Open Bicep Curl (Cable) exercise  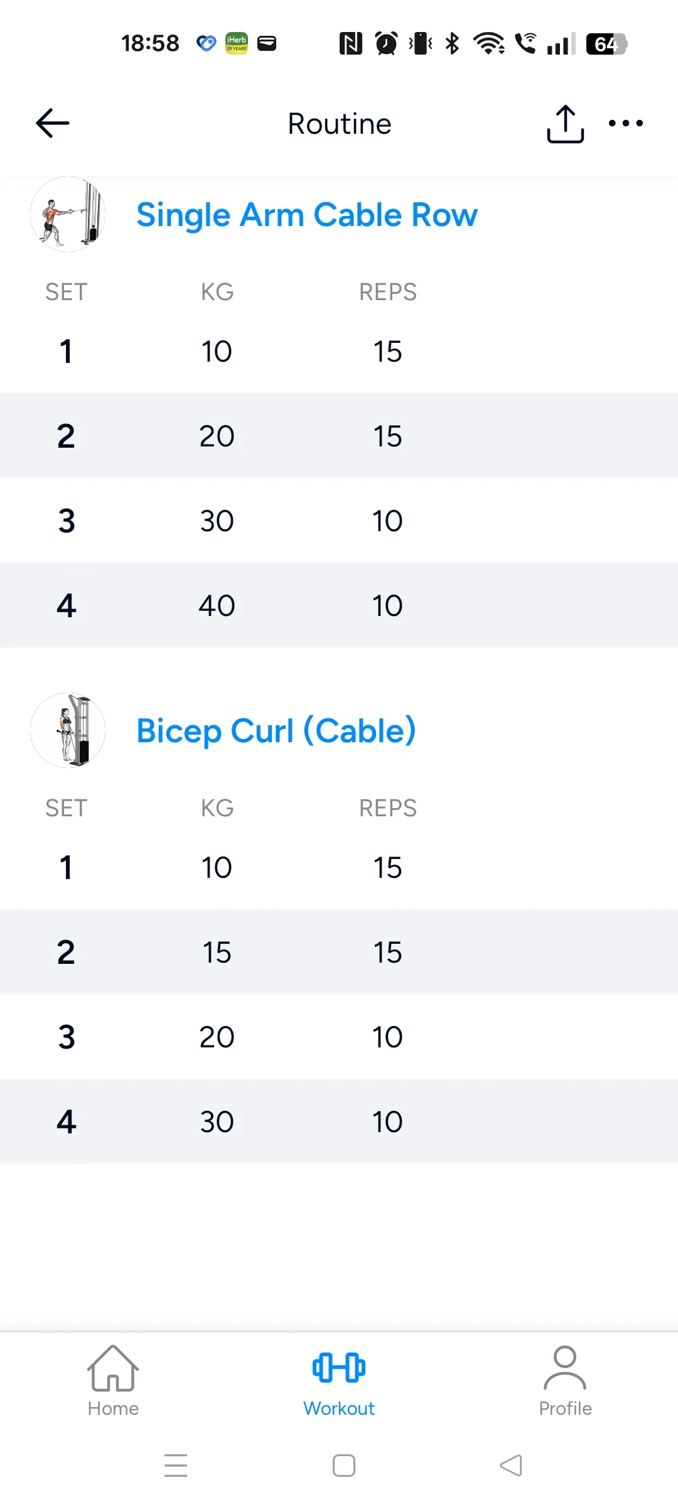click(x=276, y=731)
